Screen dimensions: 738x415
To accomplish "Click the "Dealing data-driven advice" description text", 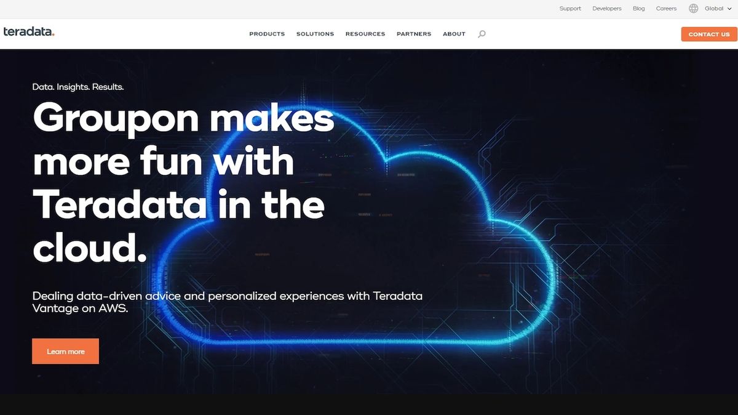I will [x=228, y=302].
